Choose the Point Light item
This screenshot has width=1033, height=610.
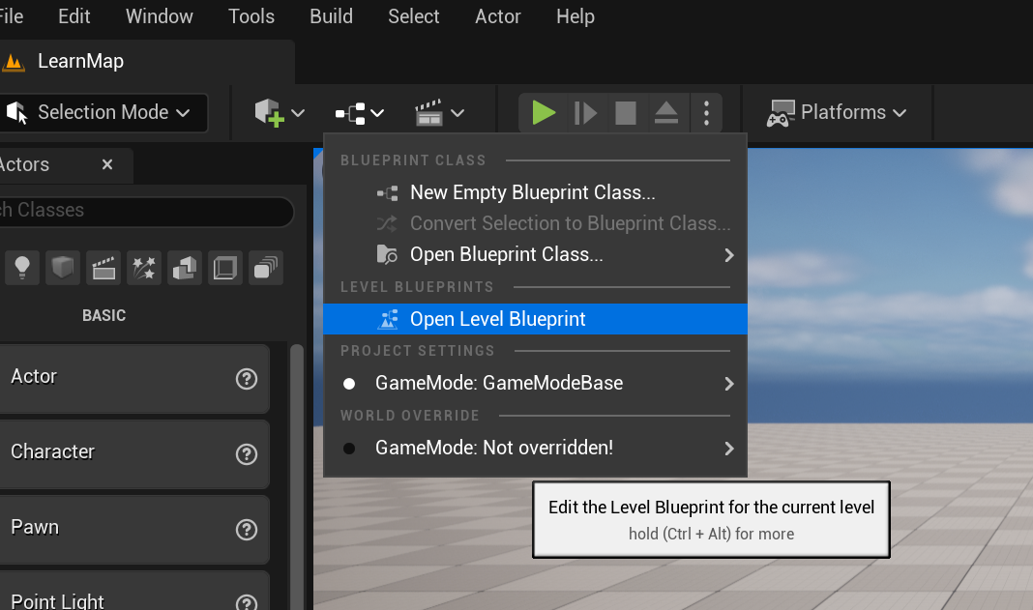click(134, 591)
